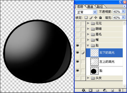Screen dimensions: 127x93
Task: Click the lock position move icon
Action: click(96, 18)
